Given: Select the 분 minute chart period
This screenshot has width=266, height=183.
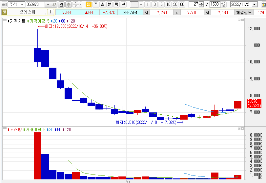Looking at the screenshot, I should pyautogui.click(x=110, y=4).
